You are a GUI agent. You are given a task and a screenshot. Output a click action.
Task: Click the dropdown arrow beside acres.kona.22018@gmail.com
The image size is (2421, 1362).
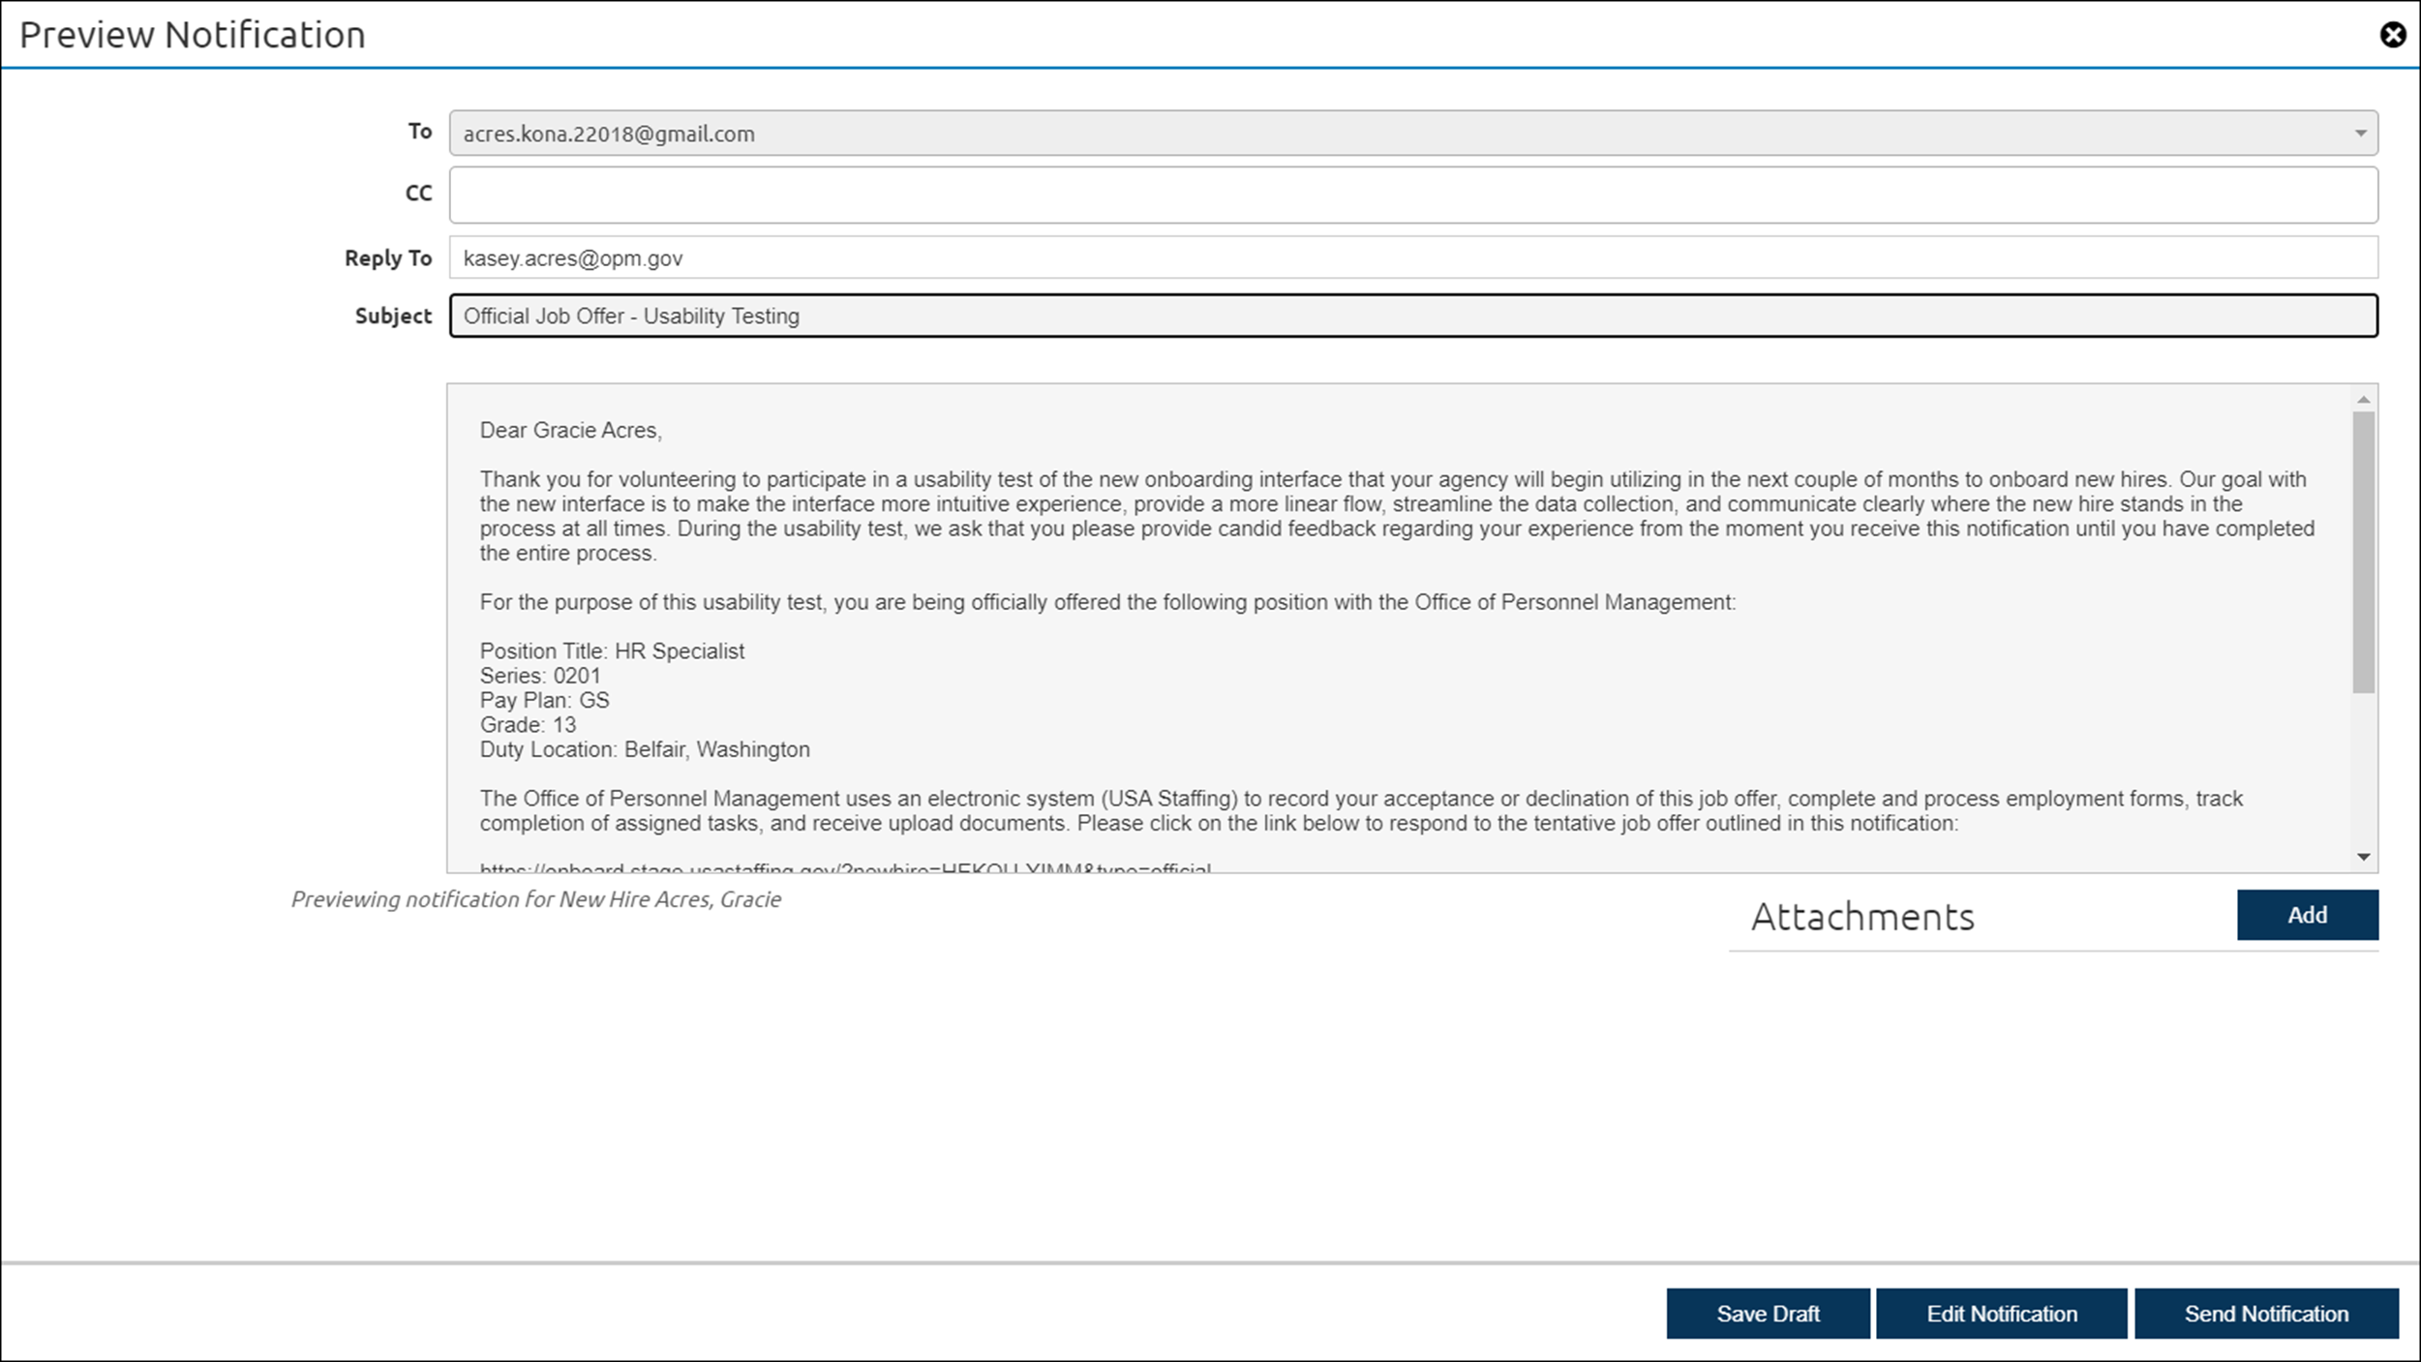click(2362, 133)
